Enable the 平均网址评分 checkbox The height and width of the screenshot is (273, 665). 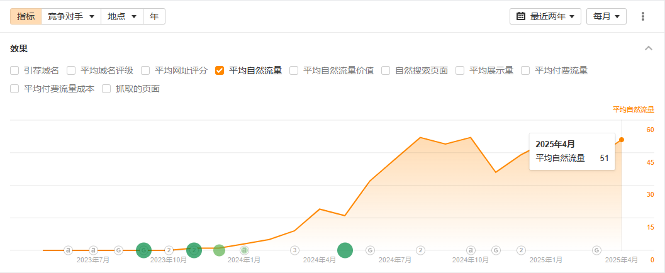click(145, 70)
